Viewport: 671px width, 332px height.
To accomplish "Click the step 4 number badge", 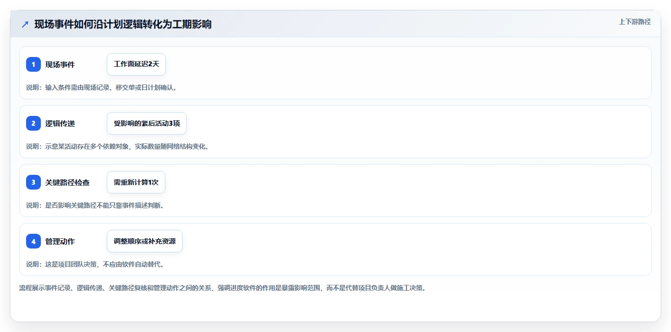I will pos(33,241).
